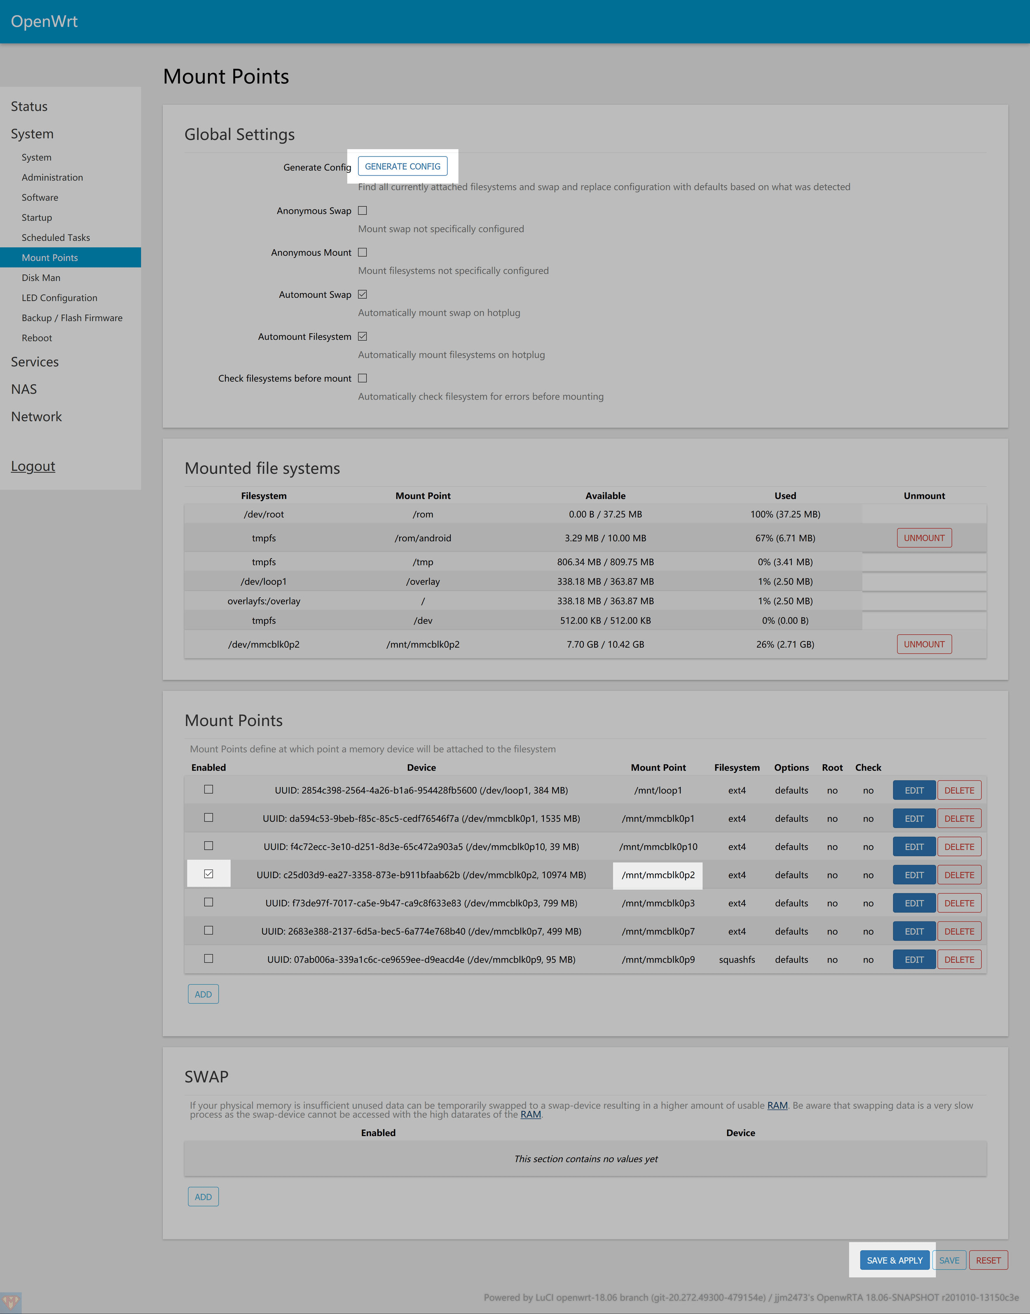This screenshot has width=1030, height=1314.
Task: Open the Services menu section
Action: pyautogui.click(x=35, y=362)
